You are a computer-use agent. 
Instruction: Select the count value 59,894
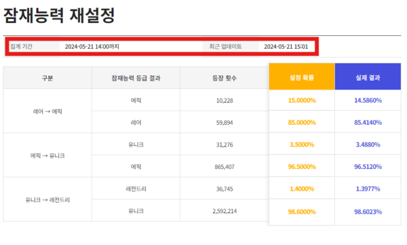point(225,122)
